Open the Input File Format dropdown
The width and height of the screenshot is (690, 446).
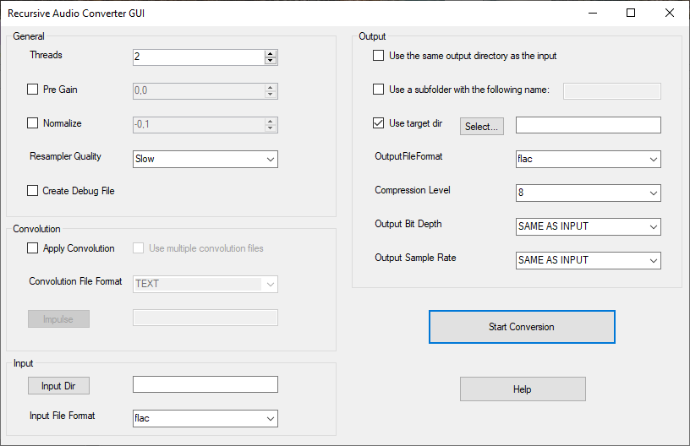[x=205, y=418]
